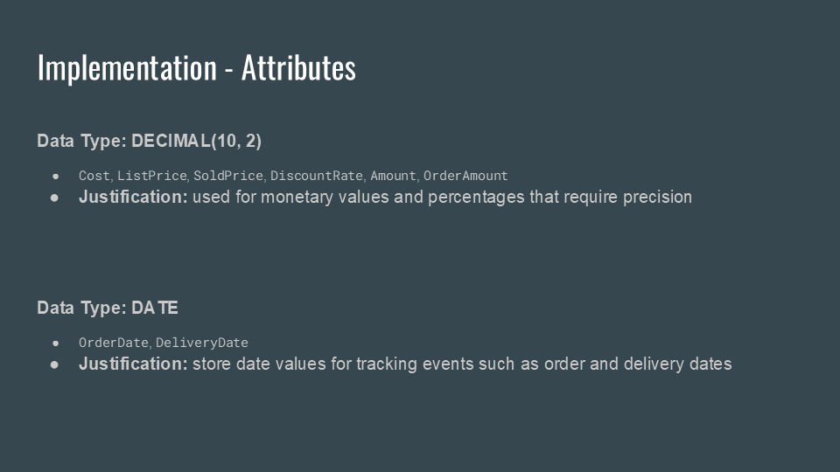Viewport: 840px width, 472px height.
Task: Click the bullet before the OrderDate list
Action: (56, 343)
